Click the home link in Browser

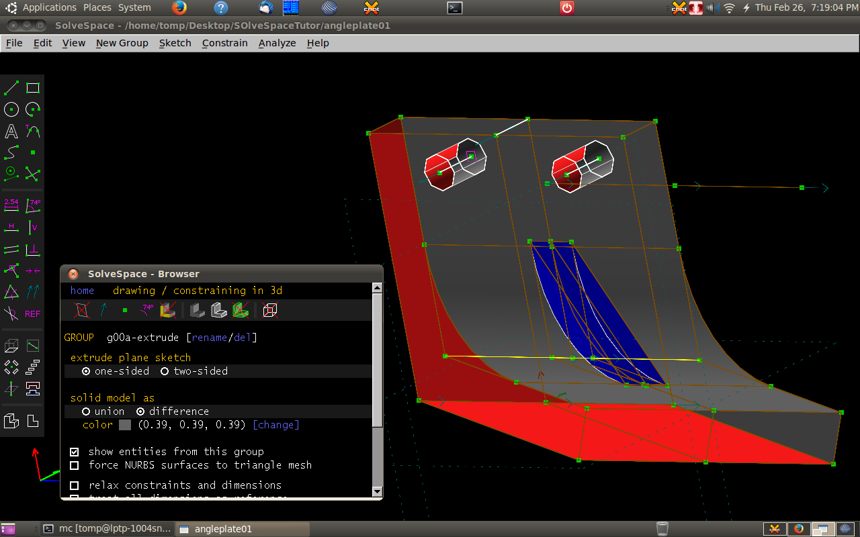pos(82,291)
